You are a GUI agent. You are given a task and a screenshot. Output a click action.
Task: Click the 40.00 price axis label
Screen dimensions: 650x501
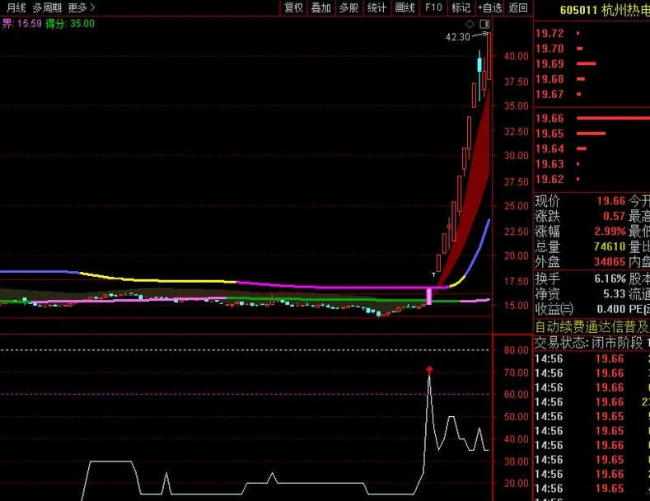click(x=516, y=56)
